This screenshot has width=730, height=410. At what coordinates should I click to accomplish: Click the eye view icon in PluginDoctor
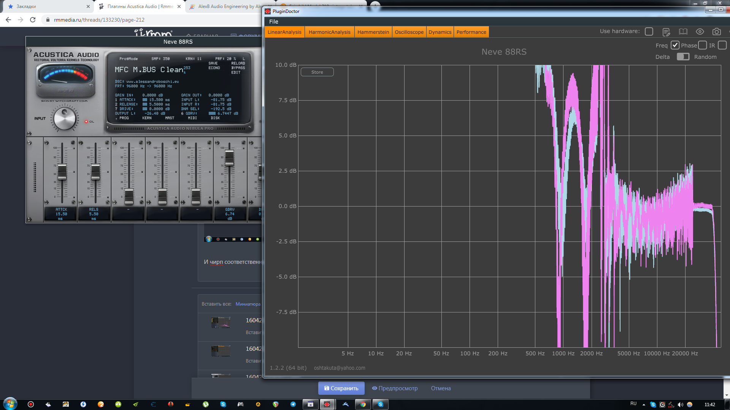pos(700,32)
